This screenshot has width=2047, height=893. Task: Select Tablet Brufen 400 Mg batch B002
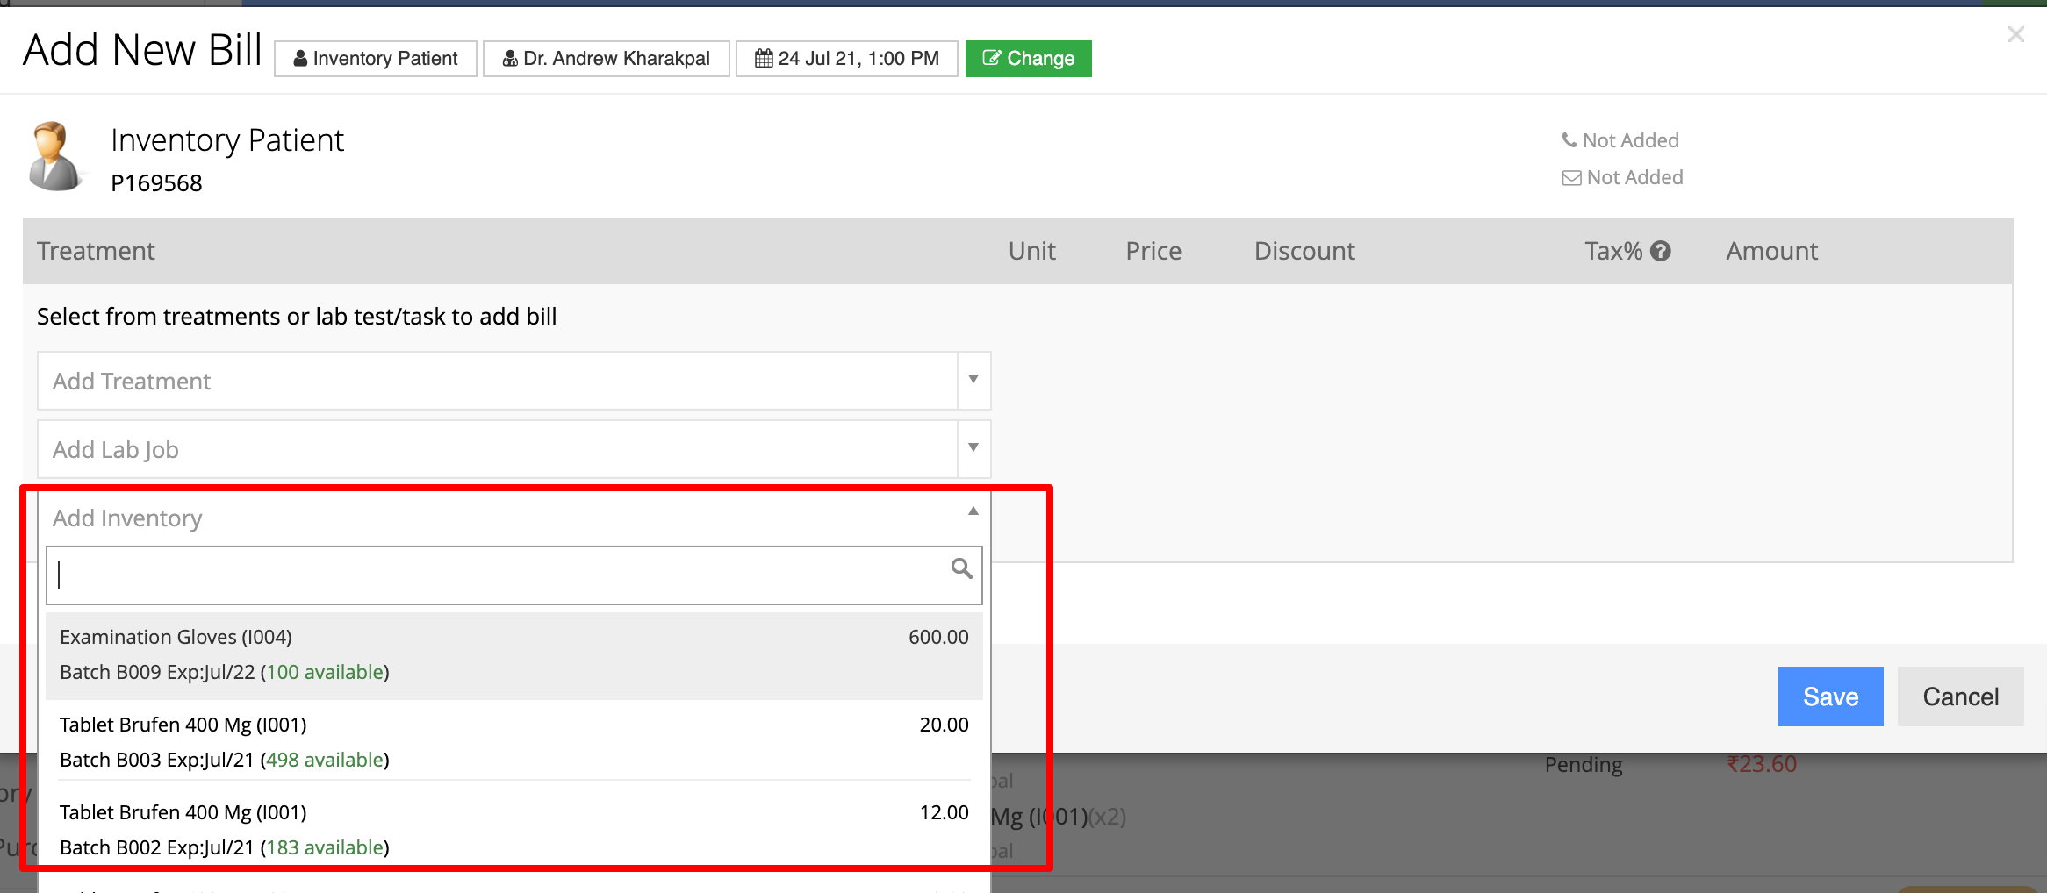pos(514,830)
